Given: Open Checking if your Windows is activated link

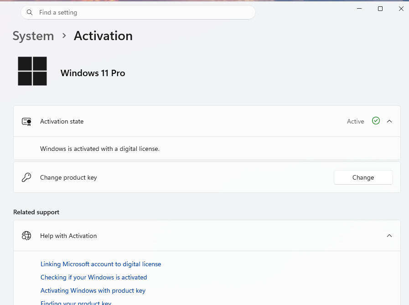Looking at the screenshot, I should point(93,277).
